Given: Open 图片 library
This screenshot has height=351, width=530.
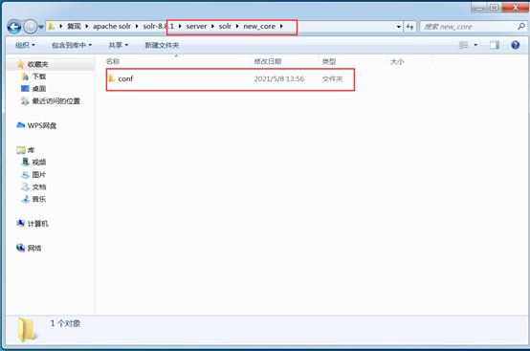Looking at the screenshot, I should click(39, 175).
